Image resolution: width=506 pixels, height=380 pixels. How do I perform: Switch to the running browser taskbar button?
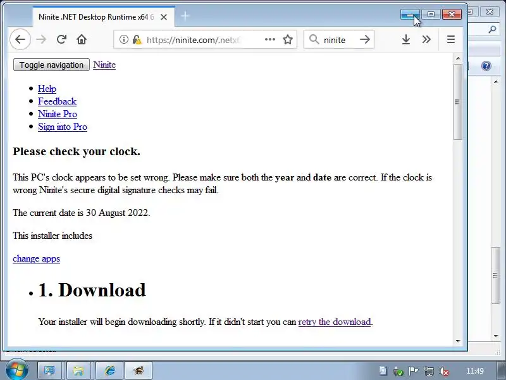(x=139, y=370)
